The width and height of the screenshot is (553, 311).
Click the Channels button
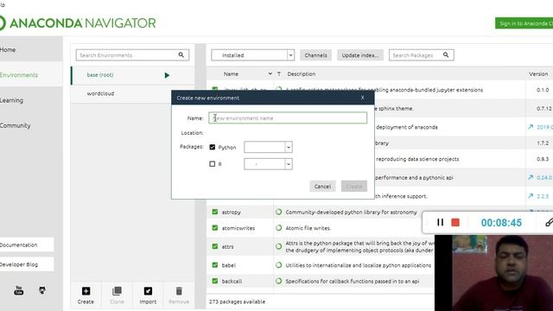point(315,55)
